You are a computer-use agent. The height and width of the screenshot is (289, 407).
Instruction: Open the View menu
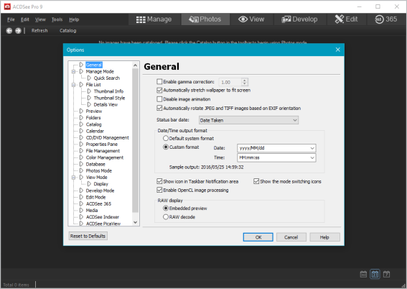click(40, 19)
